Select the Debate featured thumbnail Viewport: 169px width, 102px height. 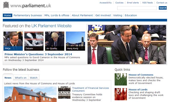[x=34, y=41]
